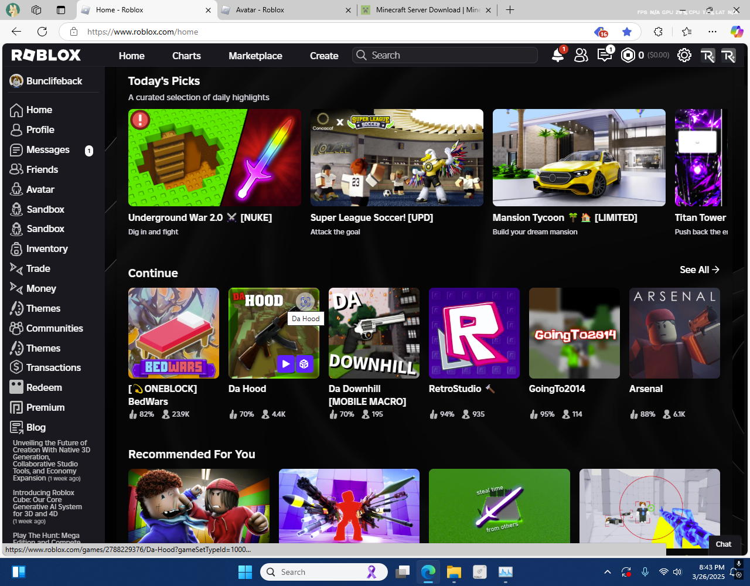
Task: Show hidden system tray icons
Action: click(608, 572)
